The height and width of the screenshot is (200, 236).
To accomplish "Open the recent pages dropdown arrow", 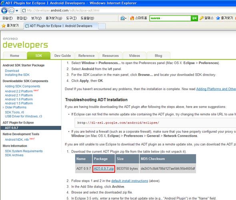I will pos(17,11).
